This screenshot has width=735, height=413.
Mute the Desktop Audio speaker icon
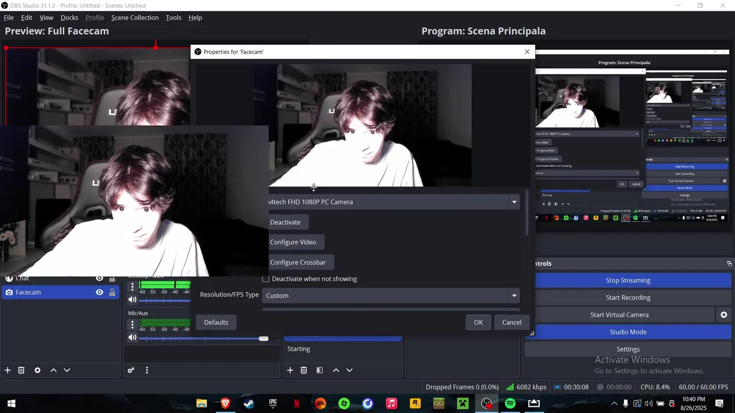tap(132, 299)
